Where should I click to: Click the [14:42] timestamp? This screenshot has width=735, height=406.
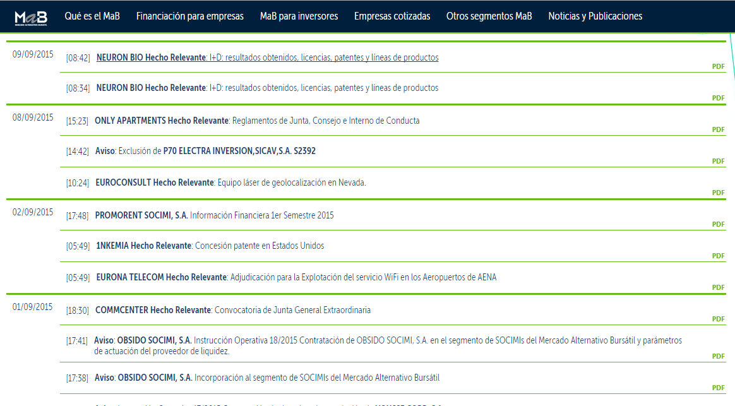tap(77, 152)
